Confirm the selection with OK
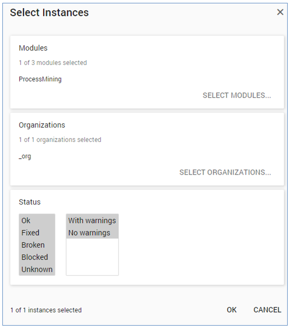Image resolution: width=291 pixels, height=328 pixels. point(232,310)
